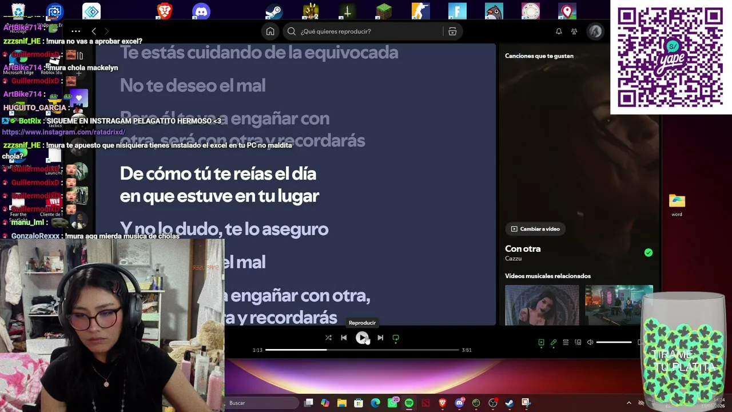Go back to the previous track
Screen dimensions: 732x412
[344, 338]
